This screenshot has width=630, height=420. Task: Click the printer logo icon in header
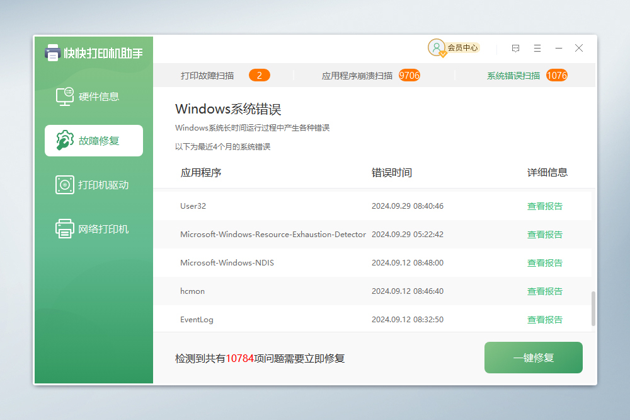pos(53,53)
